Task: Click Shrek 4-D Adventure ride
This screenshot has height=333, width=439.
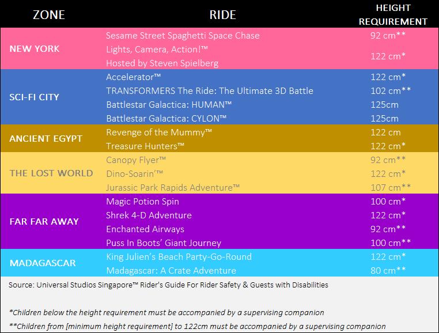Action: pos(149,215)
